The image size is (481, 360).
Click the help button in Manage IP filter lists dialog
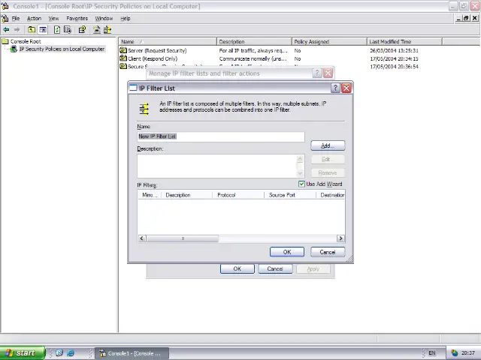point(317,73)
